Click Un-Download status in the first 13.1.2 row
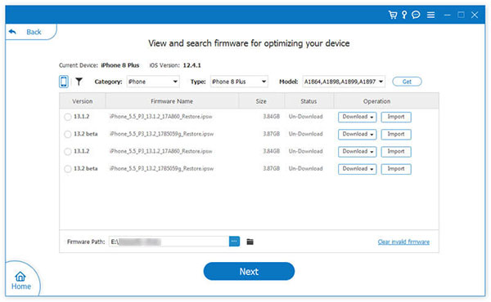The height and width of the screenshot is (302, 491). point(305,117)
